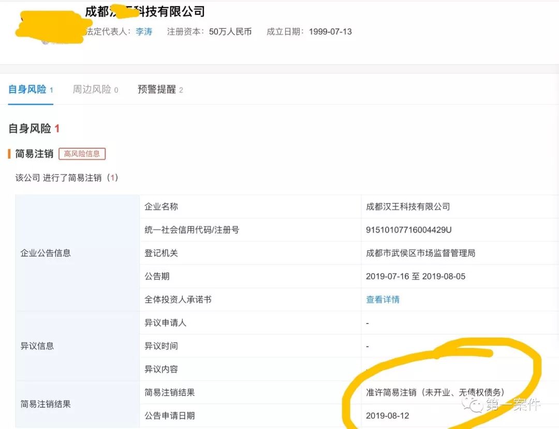The height and width of the screenshot is (429, 559).
Task: Click legal representative name 李涛
Action: (143, 32)
